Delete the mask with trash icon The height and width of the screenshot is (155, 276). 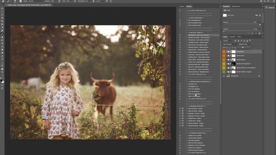259,33
